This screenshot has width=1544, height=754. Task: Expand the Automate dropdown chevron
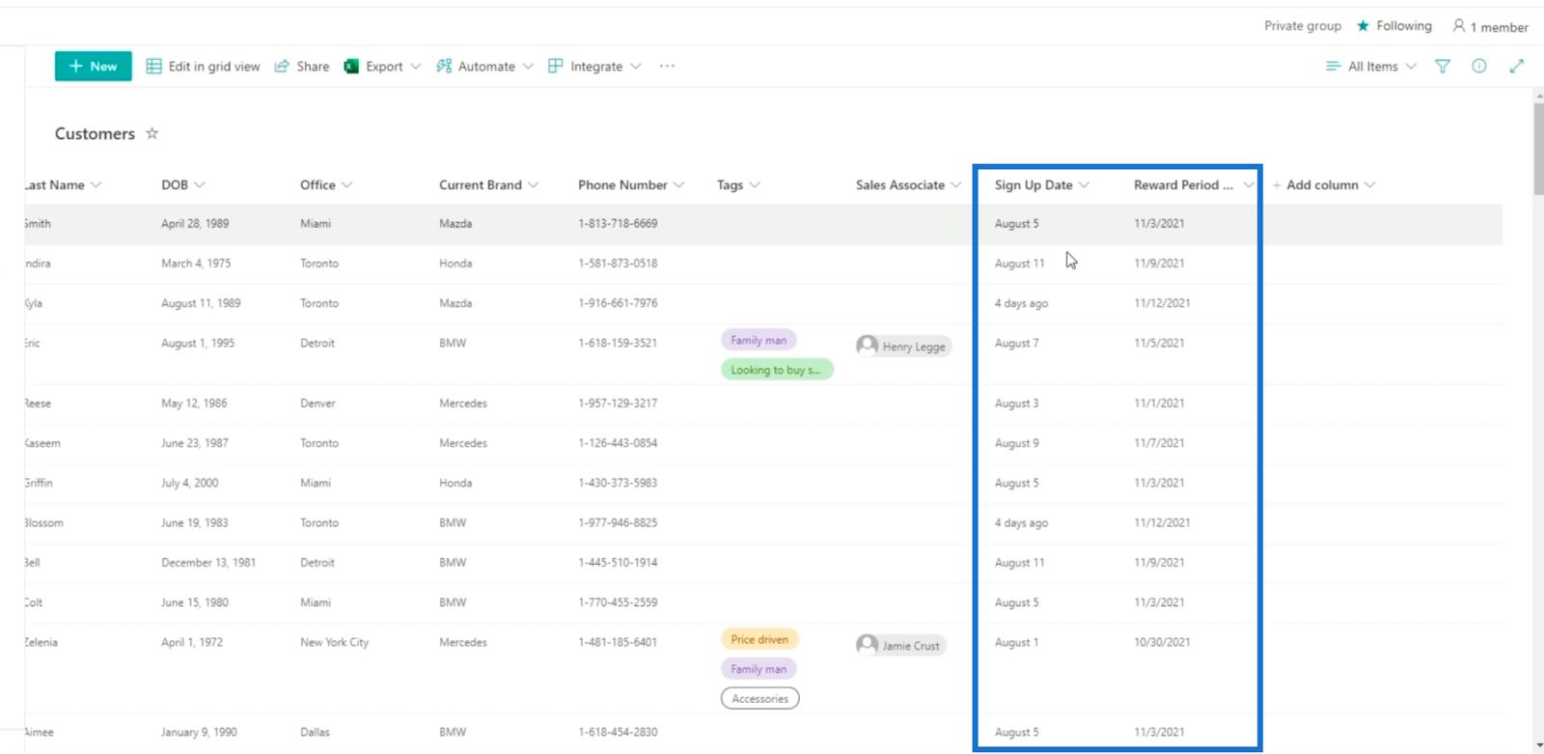[x=528, y=67]
